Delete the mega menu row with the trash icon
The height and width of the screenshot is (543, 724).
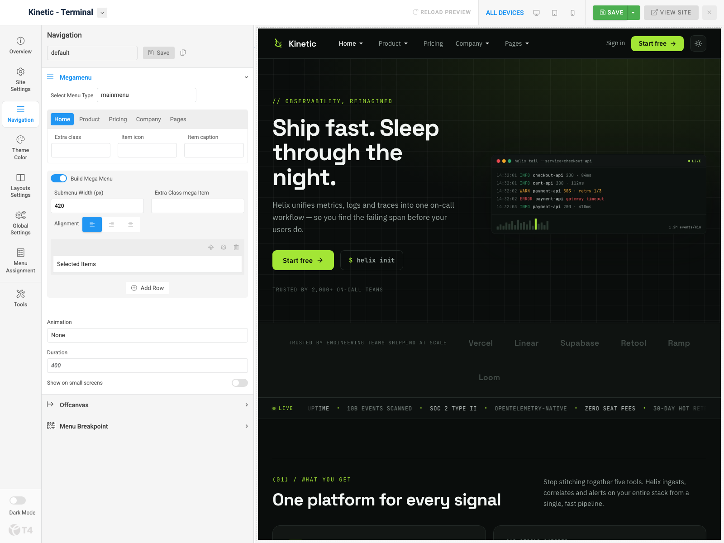pos(236,248)
